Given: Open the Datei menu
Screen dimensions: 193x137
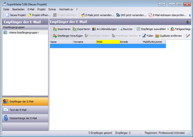Looking at the screenshot, I should [6, 9].
